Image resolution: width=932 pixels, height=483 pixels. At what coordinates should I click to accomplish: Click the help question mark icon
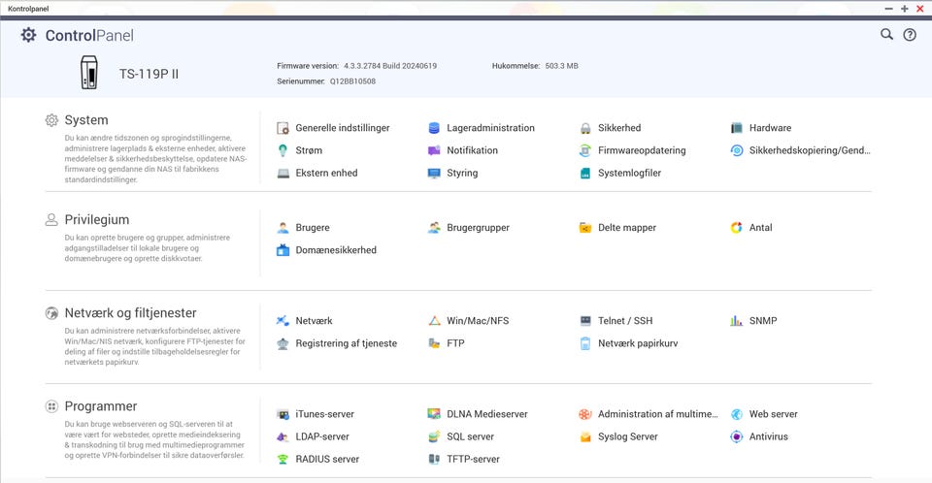[x=910, y=34]
